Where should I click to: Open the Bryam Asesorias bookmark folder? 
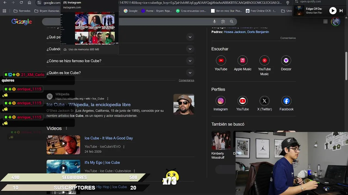click(47, 11)
